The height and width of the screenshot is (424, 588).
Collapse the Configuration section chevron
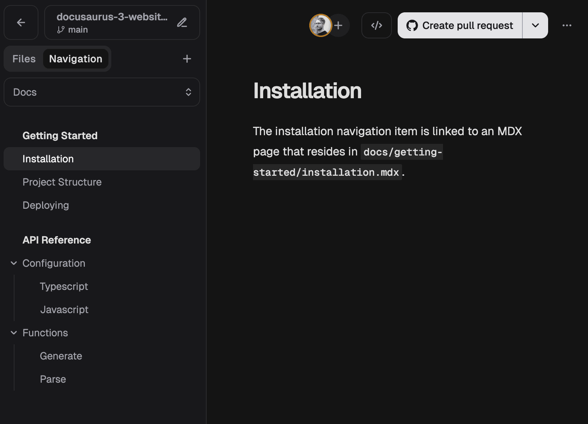14,263
